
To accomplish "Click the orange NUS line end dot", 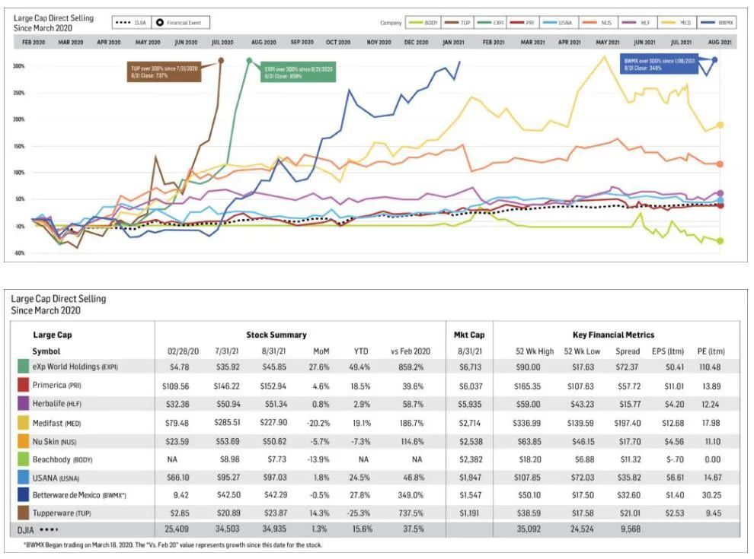I will coord(720,164).
